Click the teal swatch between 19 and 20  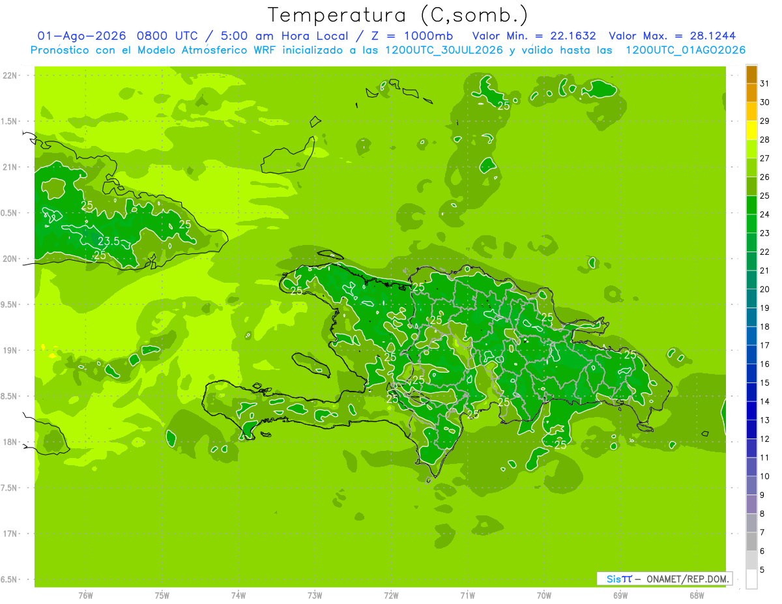pos(751,298)
